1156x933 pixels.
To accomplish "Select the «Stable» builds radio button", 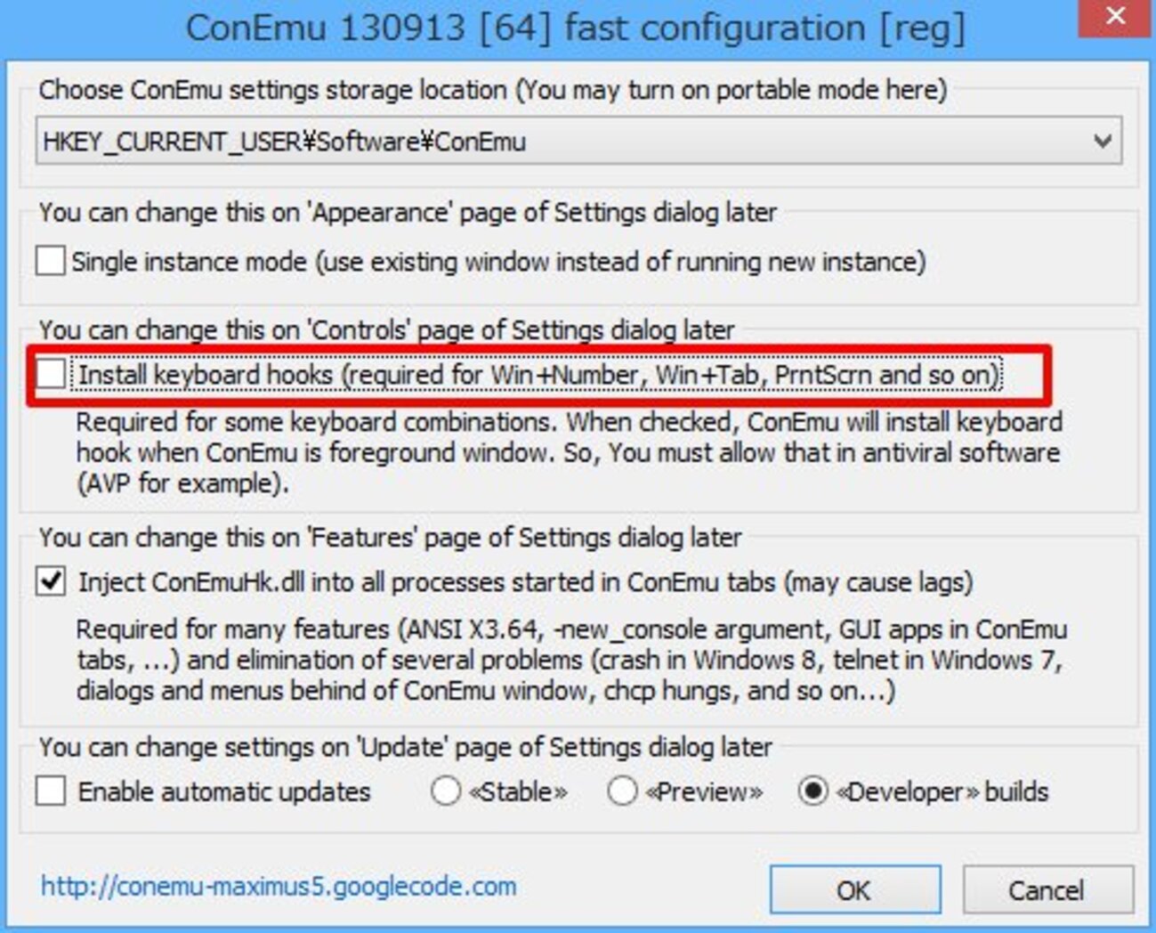I will pos(446,791).
